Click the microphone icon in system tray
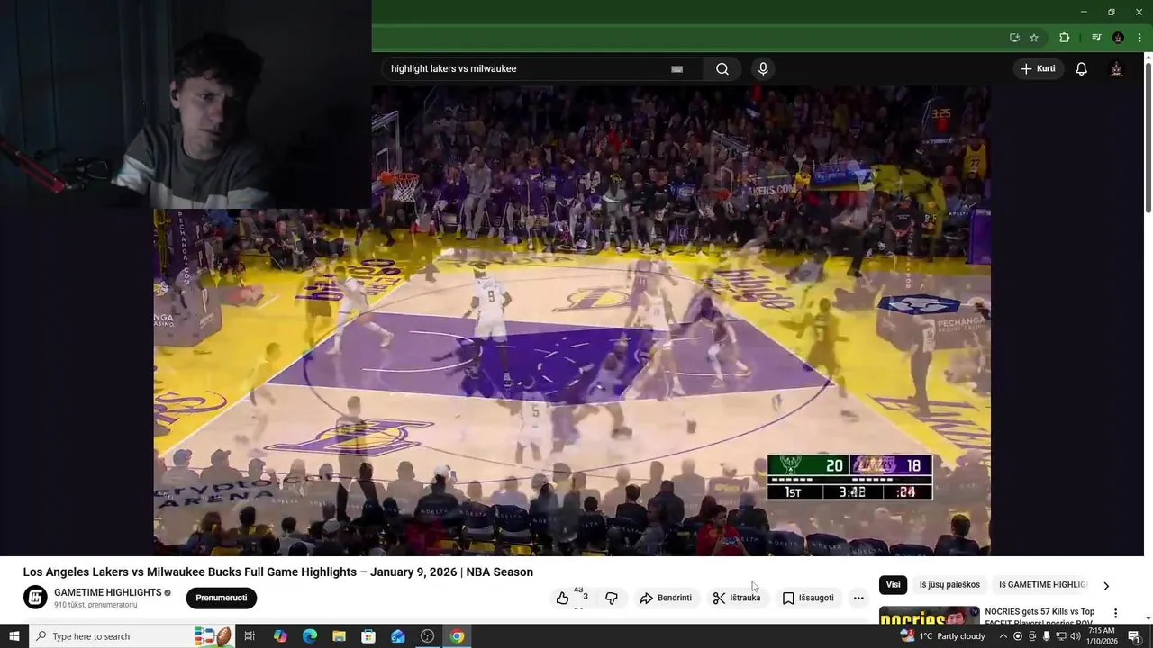Screen dimensions: 1153x648 coord(1046,636)
